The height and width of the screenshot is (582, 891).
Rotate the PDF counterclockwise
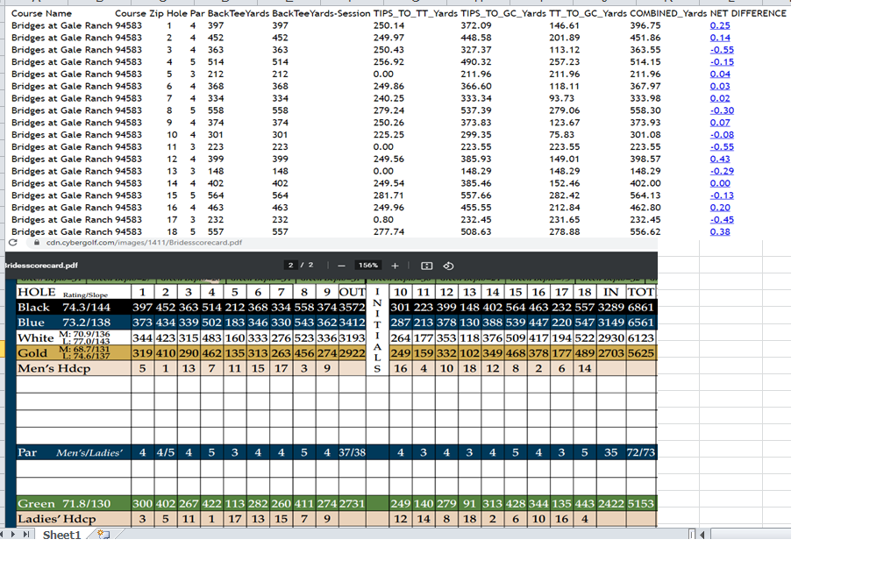click(x=448, y=266)
